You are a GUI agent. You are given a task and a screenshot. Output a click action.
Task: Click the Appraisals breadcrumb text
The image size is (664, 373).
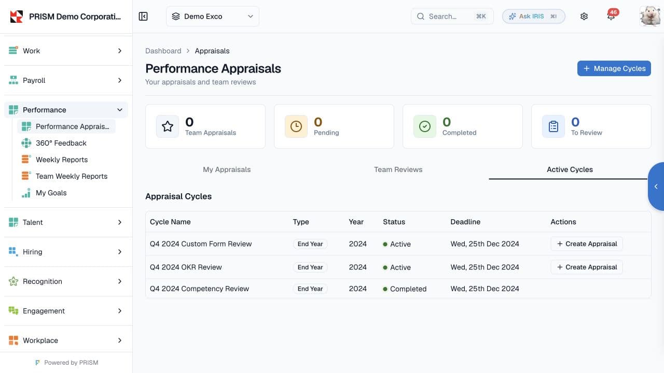click(212, 51)
